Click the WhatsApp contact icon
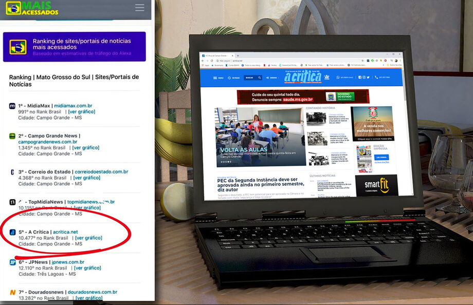Image resolution: width=473 pixels, height=305 pixels. [338, 78]
